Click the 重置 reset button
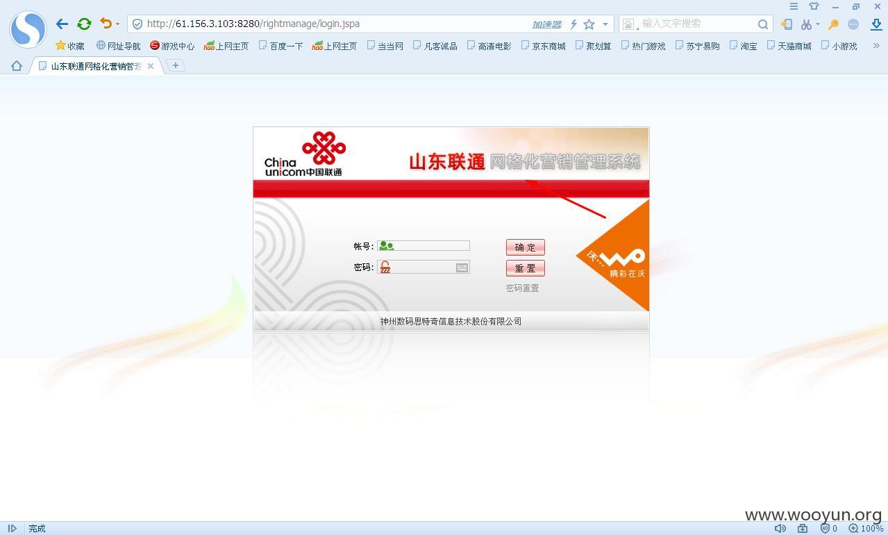 pyautogui.click(x=526, y=268)
